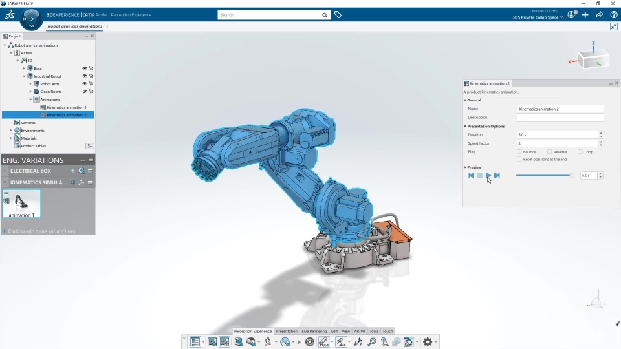
Task: Expand the Environments node
Action: (11, 131)
